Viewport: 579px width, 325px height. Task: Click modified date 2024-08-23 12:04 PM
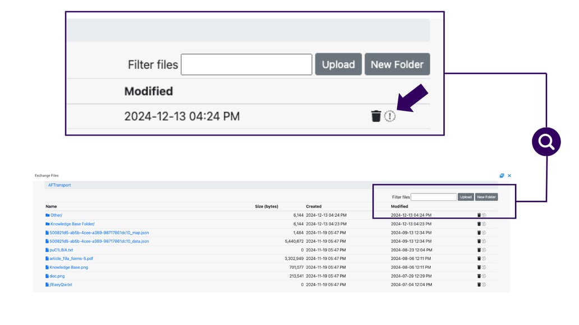tap(411, 250)
